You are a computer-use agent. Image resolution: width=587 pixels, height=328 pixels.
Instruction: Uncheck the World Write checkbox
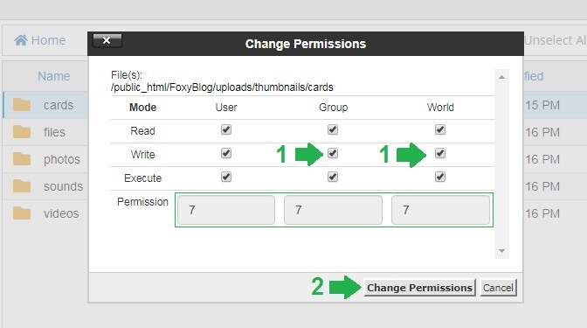tap(440, 153)
